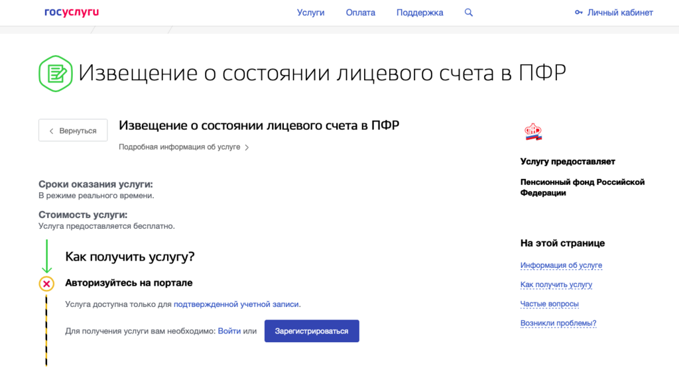Click the green document service icon

(54, 73)
